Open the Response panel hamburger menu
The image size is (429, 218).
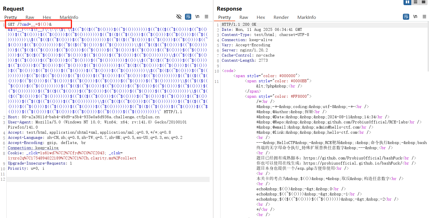(x=424, y=17)
